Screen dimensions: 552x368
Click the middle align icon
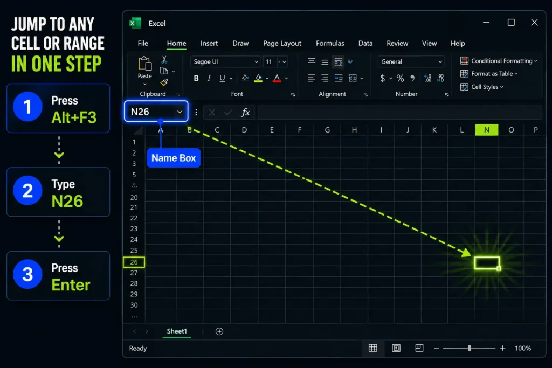(x=325, y=62)
